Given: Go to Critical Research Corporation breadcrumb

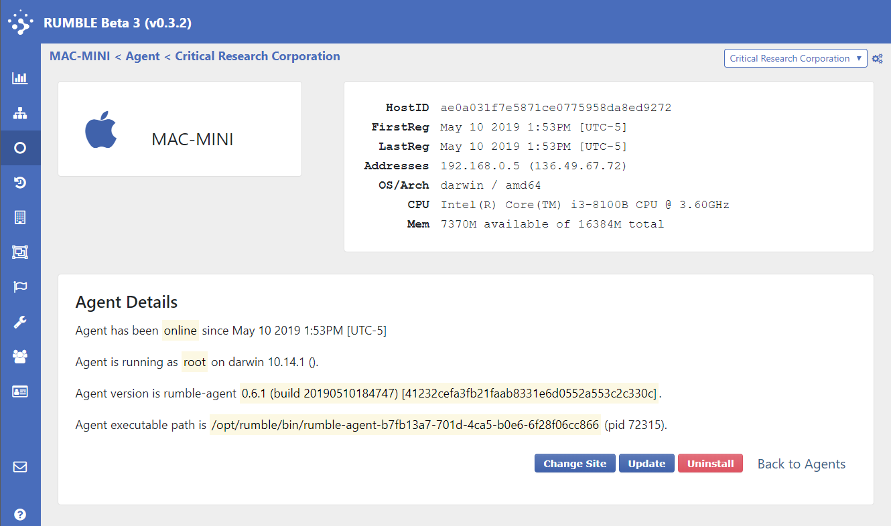Looking at the screenshot, I should pos(257,56).
